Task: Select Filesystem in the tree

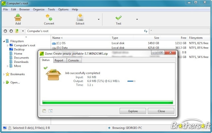Action: coord(17,41)
